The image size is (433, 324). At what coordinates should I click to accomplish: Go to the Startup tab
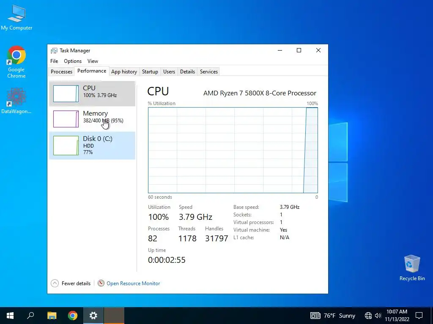click(x=150, y=72)
